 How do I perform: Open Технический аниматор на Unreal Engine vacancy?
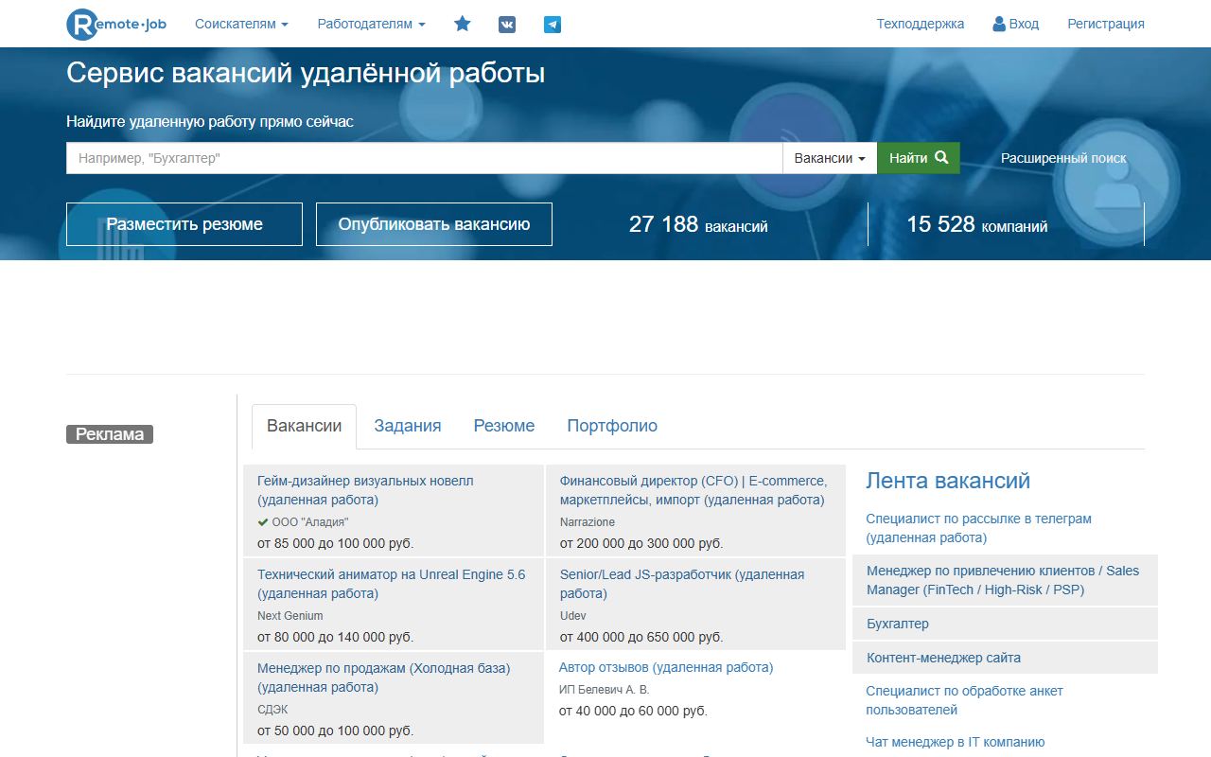391,584
